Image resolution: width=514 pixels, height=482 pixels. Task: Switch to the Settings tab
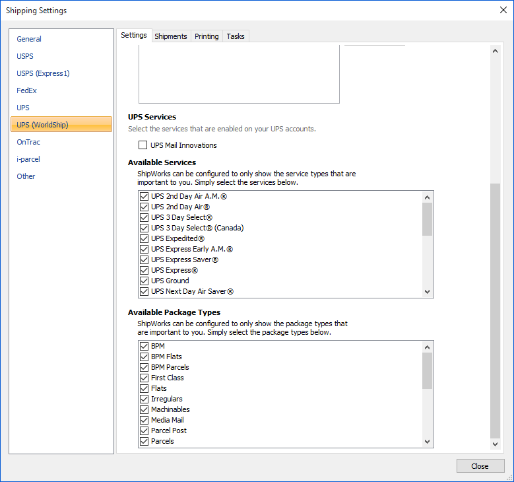(x=134, y=35)
